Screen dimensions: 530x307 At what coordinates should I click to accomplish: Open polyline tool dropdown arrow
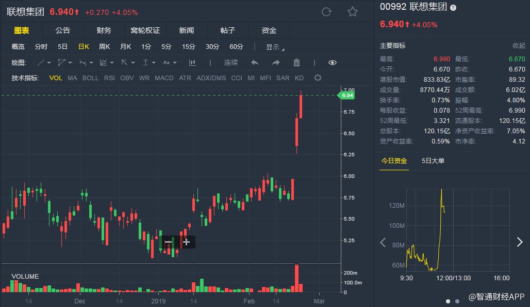pyautogui.click(x=70, y=63)
